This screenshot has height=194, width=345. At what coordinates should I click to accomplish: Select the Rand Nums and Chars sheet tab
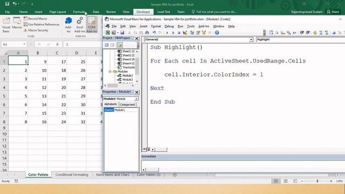pyautogui.click(x=113, y=175)
